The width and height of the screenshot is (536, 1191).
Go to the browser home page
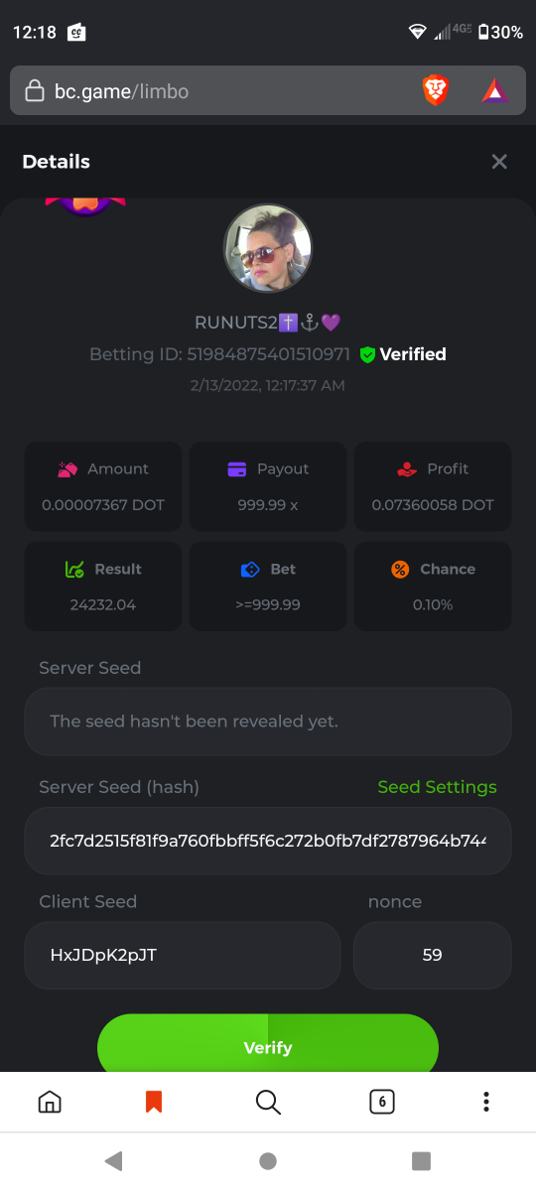[x=49, y=1102]
